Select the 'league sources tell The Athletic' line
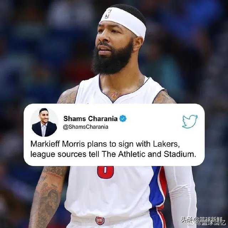Screen dimensions: 228x228 point(113,154)
